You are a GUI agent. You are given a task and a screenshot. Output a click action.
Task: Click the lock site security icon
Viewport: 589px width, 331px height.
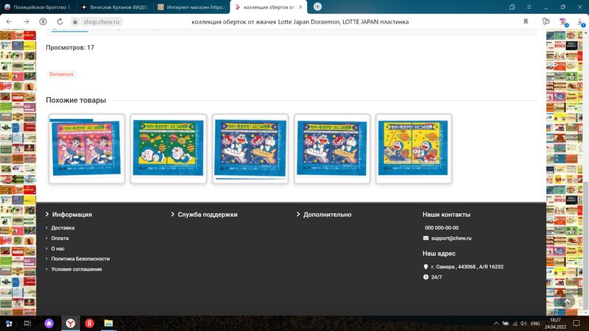(75, 22)
